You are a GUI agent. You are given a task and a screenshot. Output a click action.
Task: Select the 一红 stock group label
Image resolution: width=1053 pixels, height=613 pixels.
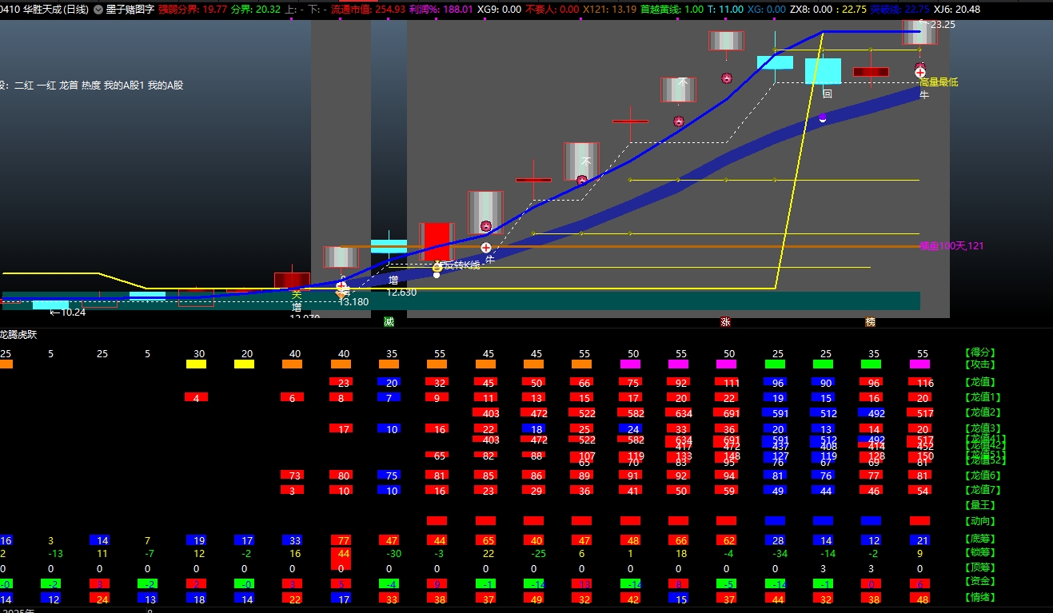(x=47, y=86)
